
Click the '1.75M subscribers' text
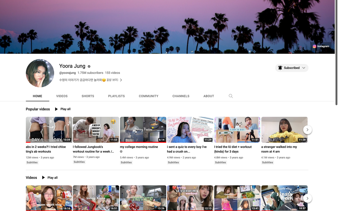(x=90, y=73)
